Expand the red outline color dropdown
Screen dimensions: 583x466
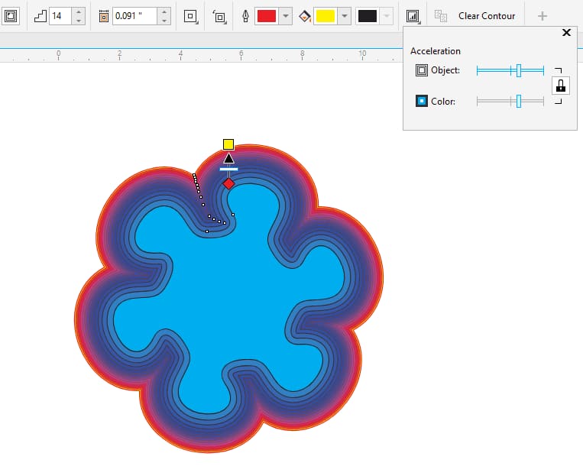[x=285, y=16]
